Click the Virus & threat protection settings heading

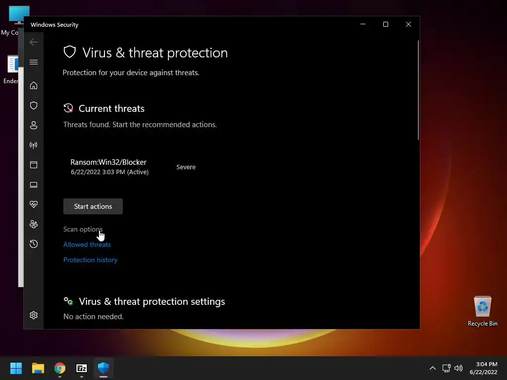point(152,301)
